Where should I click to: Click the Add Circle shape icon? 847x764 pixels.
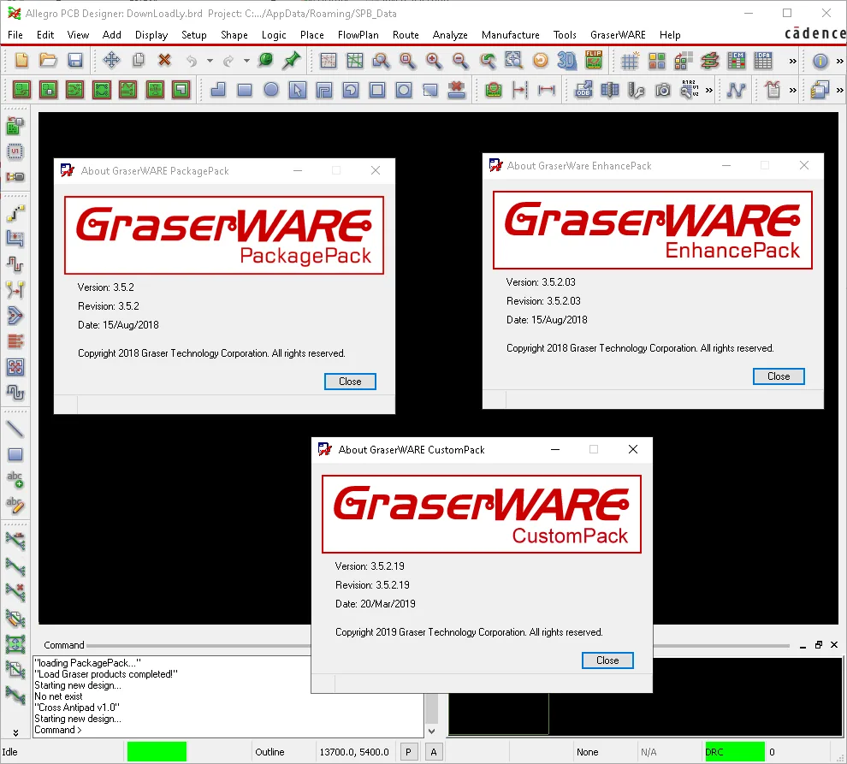click(x=271, y=89)
